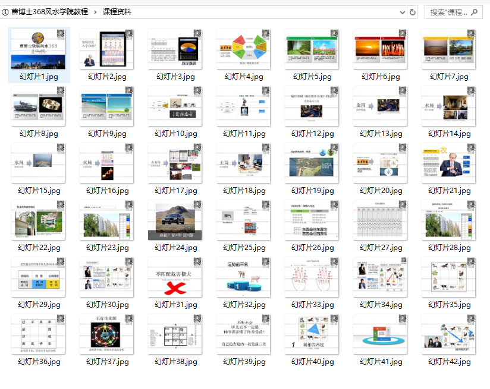Viewport: 490px width, 389px height.
Task: Select the 幻灯片32.jpg podium thumbnail
Action: click(x=243, y=277)
